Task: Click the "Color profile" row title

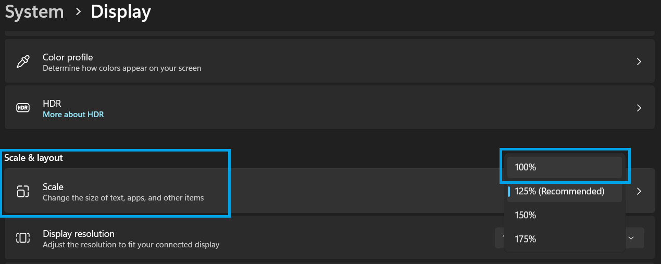Action: [68, 57]
